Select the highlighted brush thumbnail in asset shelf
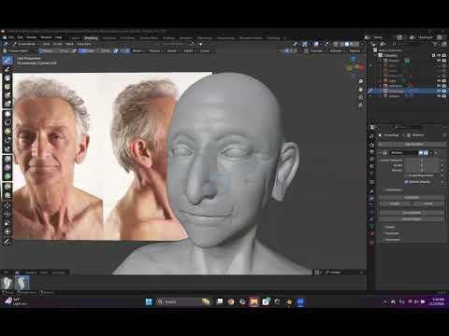449x336 pixels. pyautogui.click(x=22, y=283)
